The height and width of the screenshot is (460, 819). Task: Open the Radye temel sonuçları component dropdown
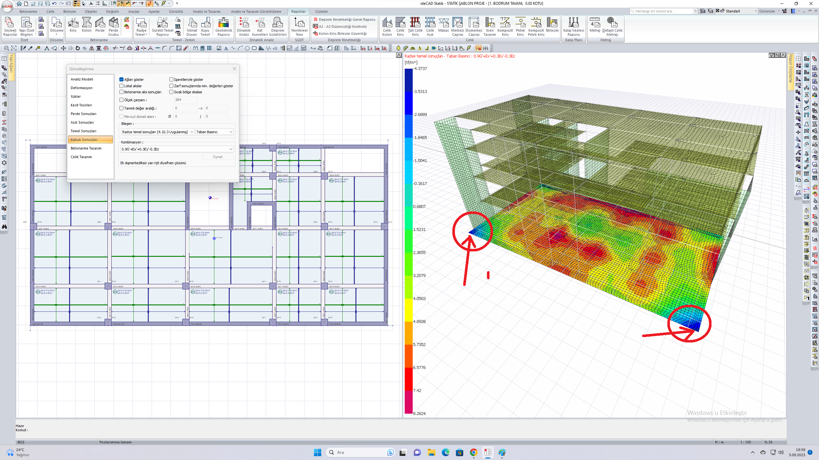(x=158, y=132)
